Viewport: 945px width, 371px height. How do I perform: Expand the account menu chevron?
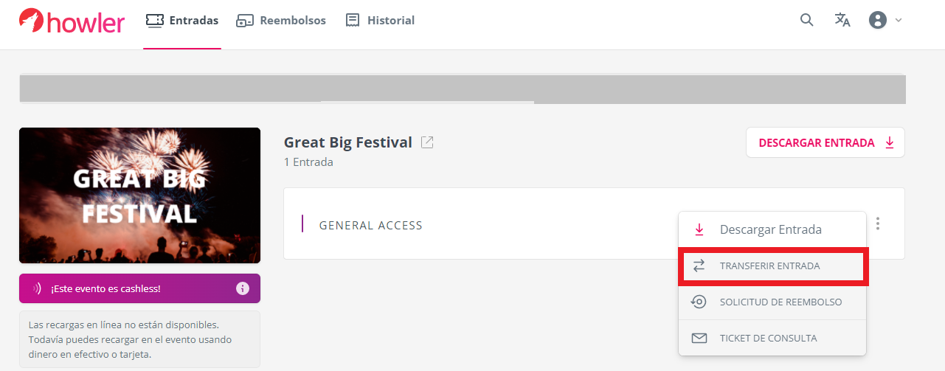[x=899, y=21]
